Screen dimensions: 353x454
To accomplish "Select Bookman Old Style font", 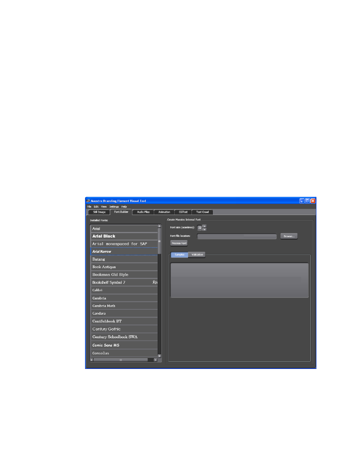I will [124, 275].
